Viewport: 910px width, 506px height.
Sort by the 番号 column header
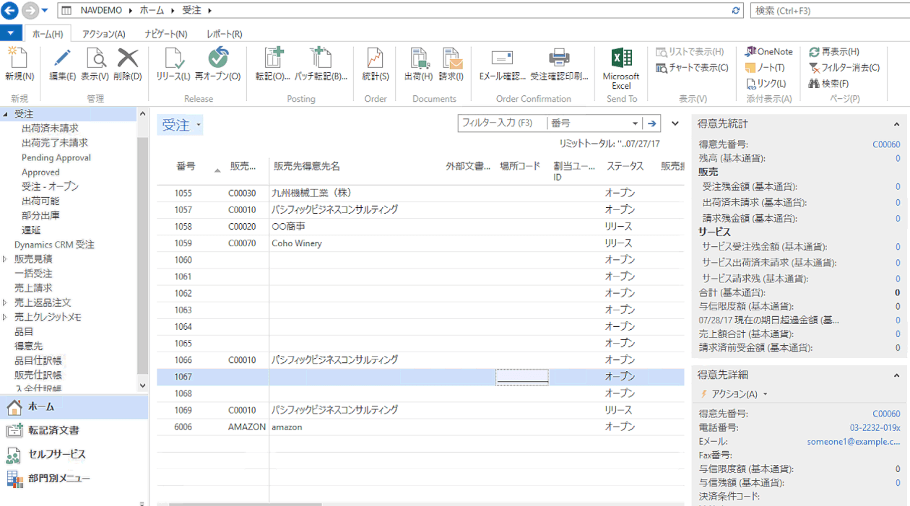(x=186, y=166)
